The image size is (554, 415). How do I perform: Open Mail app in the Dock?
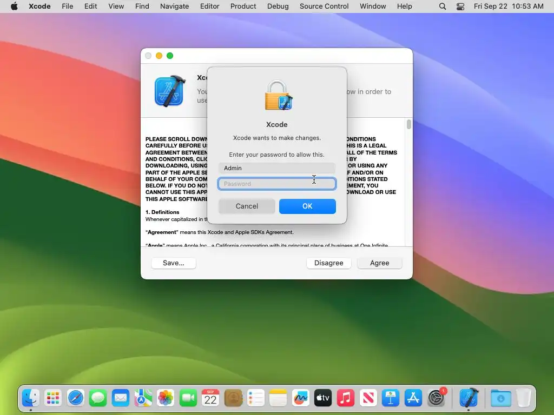tap(121, 398)
